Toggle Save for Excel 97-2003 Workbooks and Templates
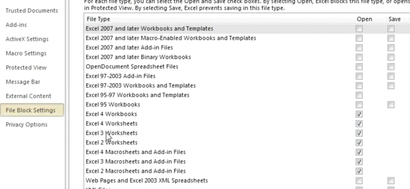This screenshot has height=189, width=410. coord(391,86)
